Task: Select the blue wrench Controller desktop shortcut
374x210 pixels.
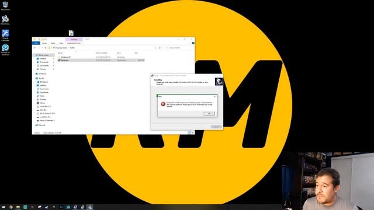Action: pos(5,35)
